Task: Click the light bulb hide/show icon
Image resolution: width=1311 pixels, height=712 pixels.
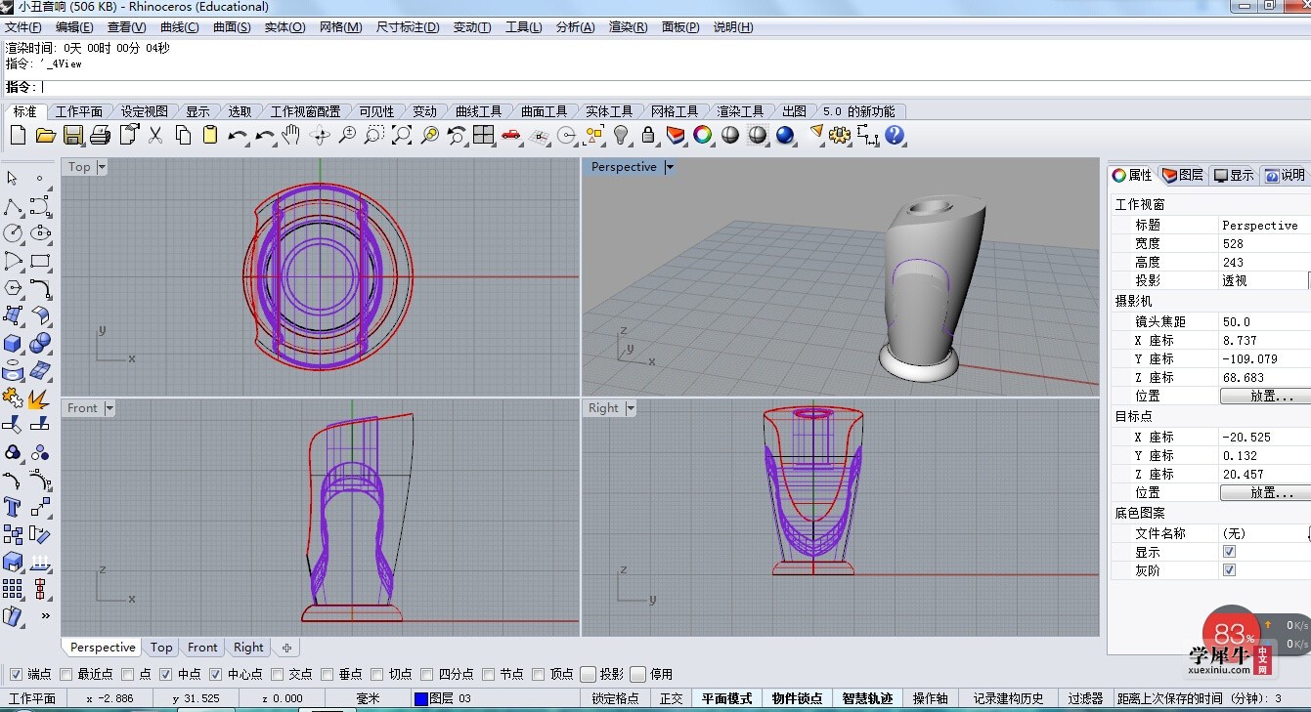Action: coord(620,136)
